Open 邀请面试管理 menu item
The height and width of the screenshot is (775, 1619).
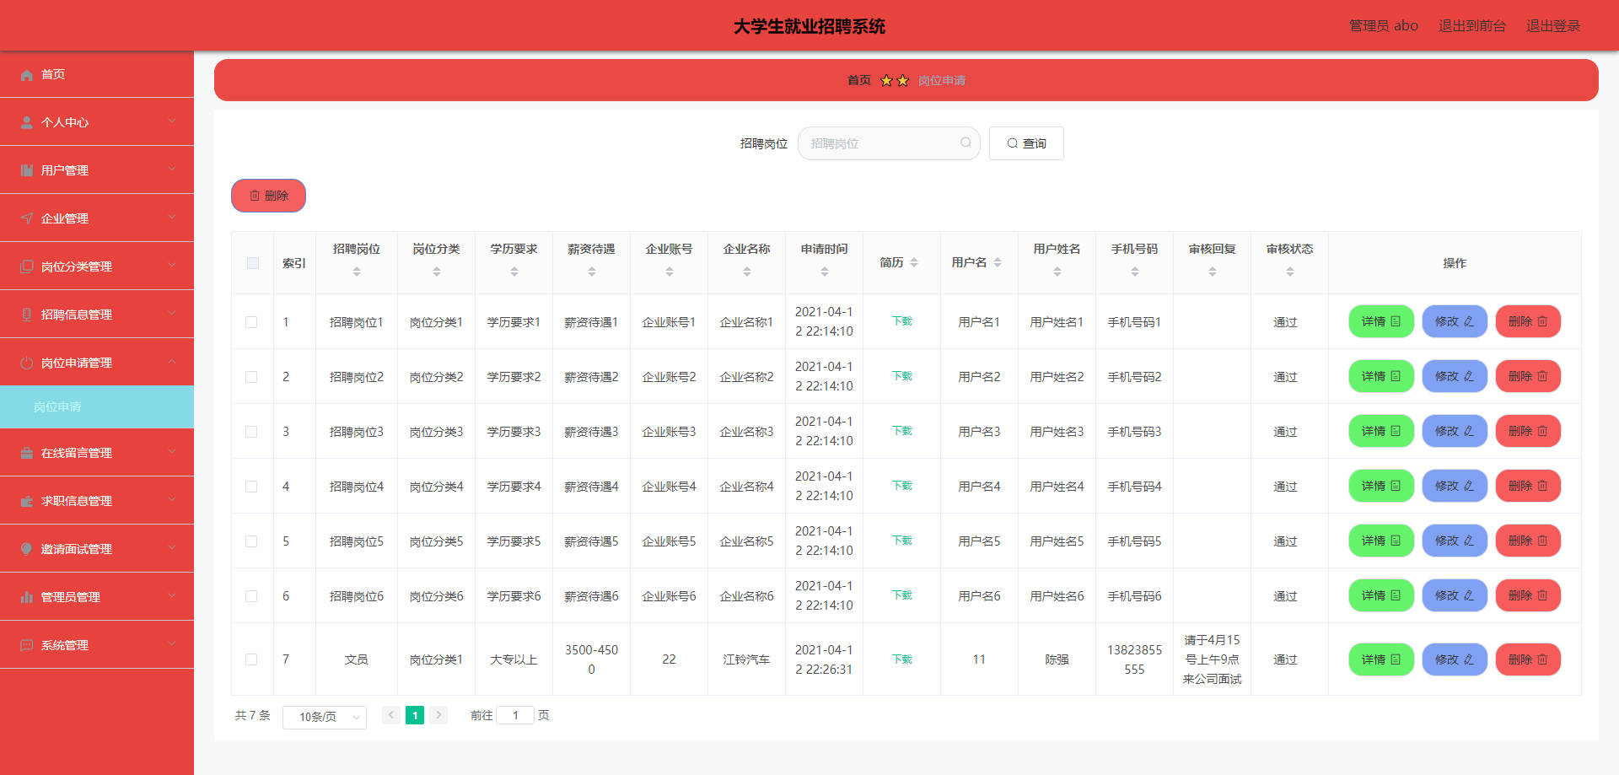[97, 549]
